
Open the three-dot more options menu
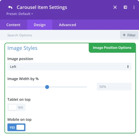(x=134, y=7)
